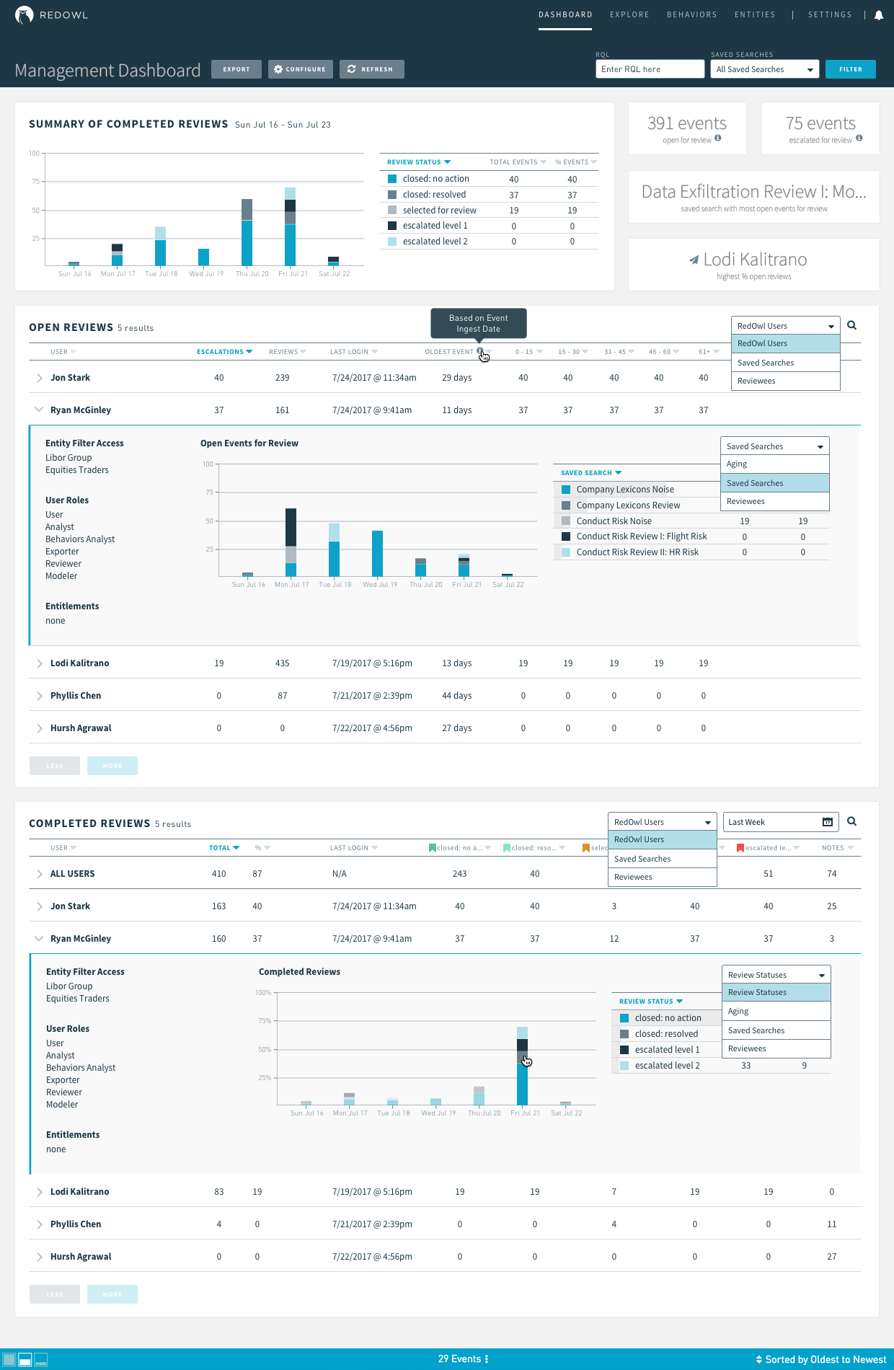
Task: Select the full panel layout icon
Action: pos(9,1359)
